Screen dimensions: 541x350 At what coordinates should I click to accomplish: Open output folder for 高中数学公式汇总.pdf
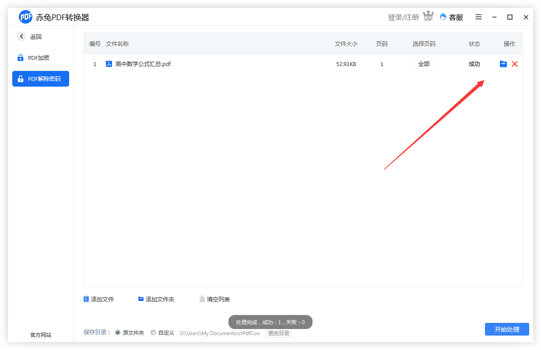tap(503, 64)
